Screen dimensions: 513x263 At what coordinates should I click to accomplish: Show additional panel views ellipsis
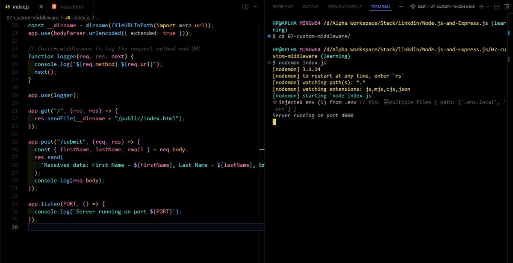coord(401,6)
